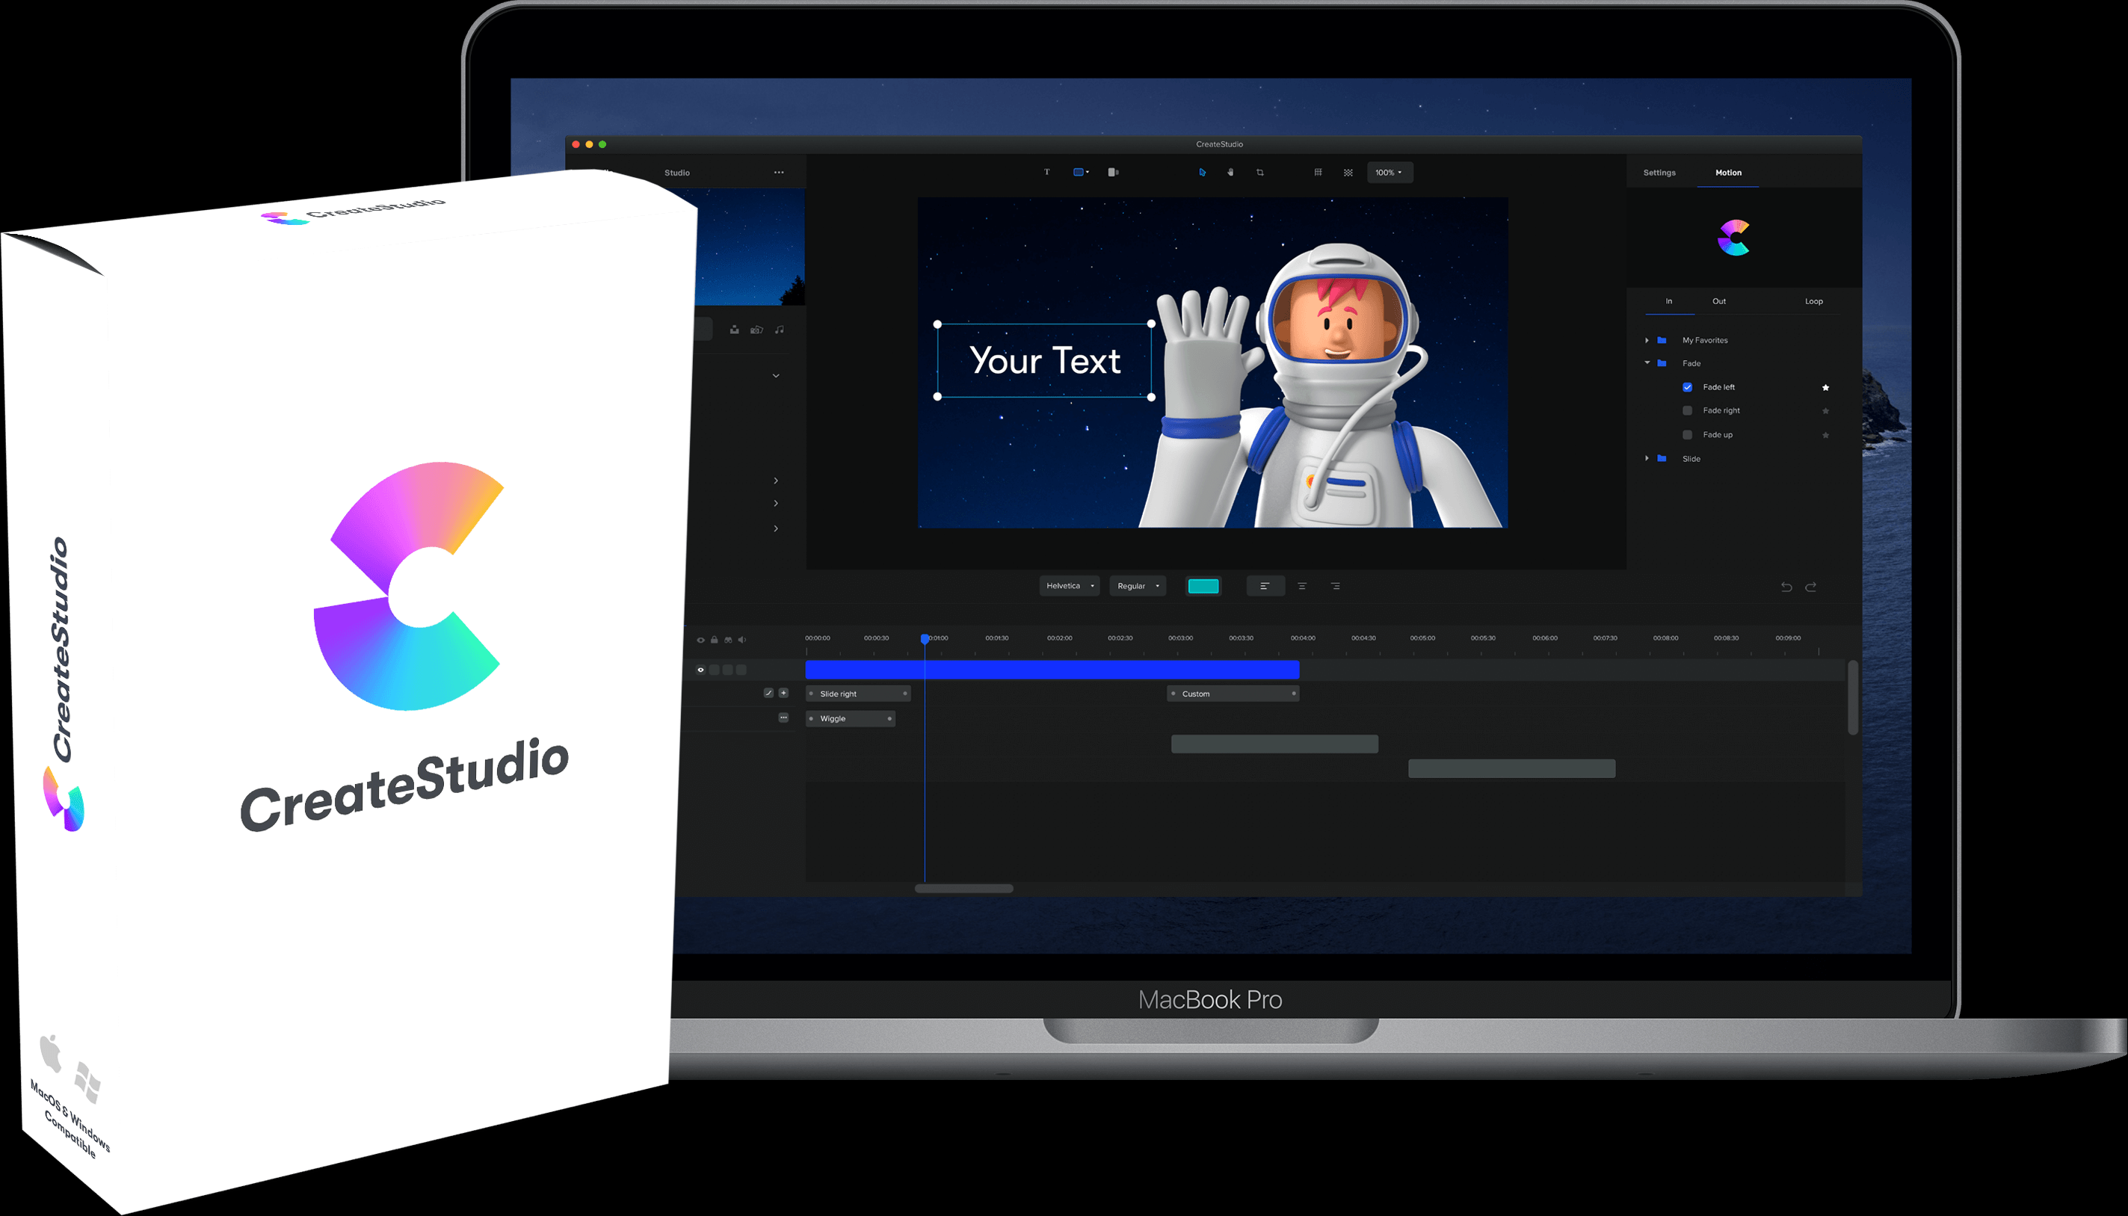The width and height of the screenshot is (2128, 1216).
Task: Check the Fade up checkbox
Action: [1687, 435]
